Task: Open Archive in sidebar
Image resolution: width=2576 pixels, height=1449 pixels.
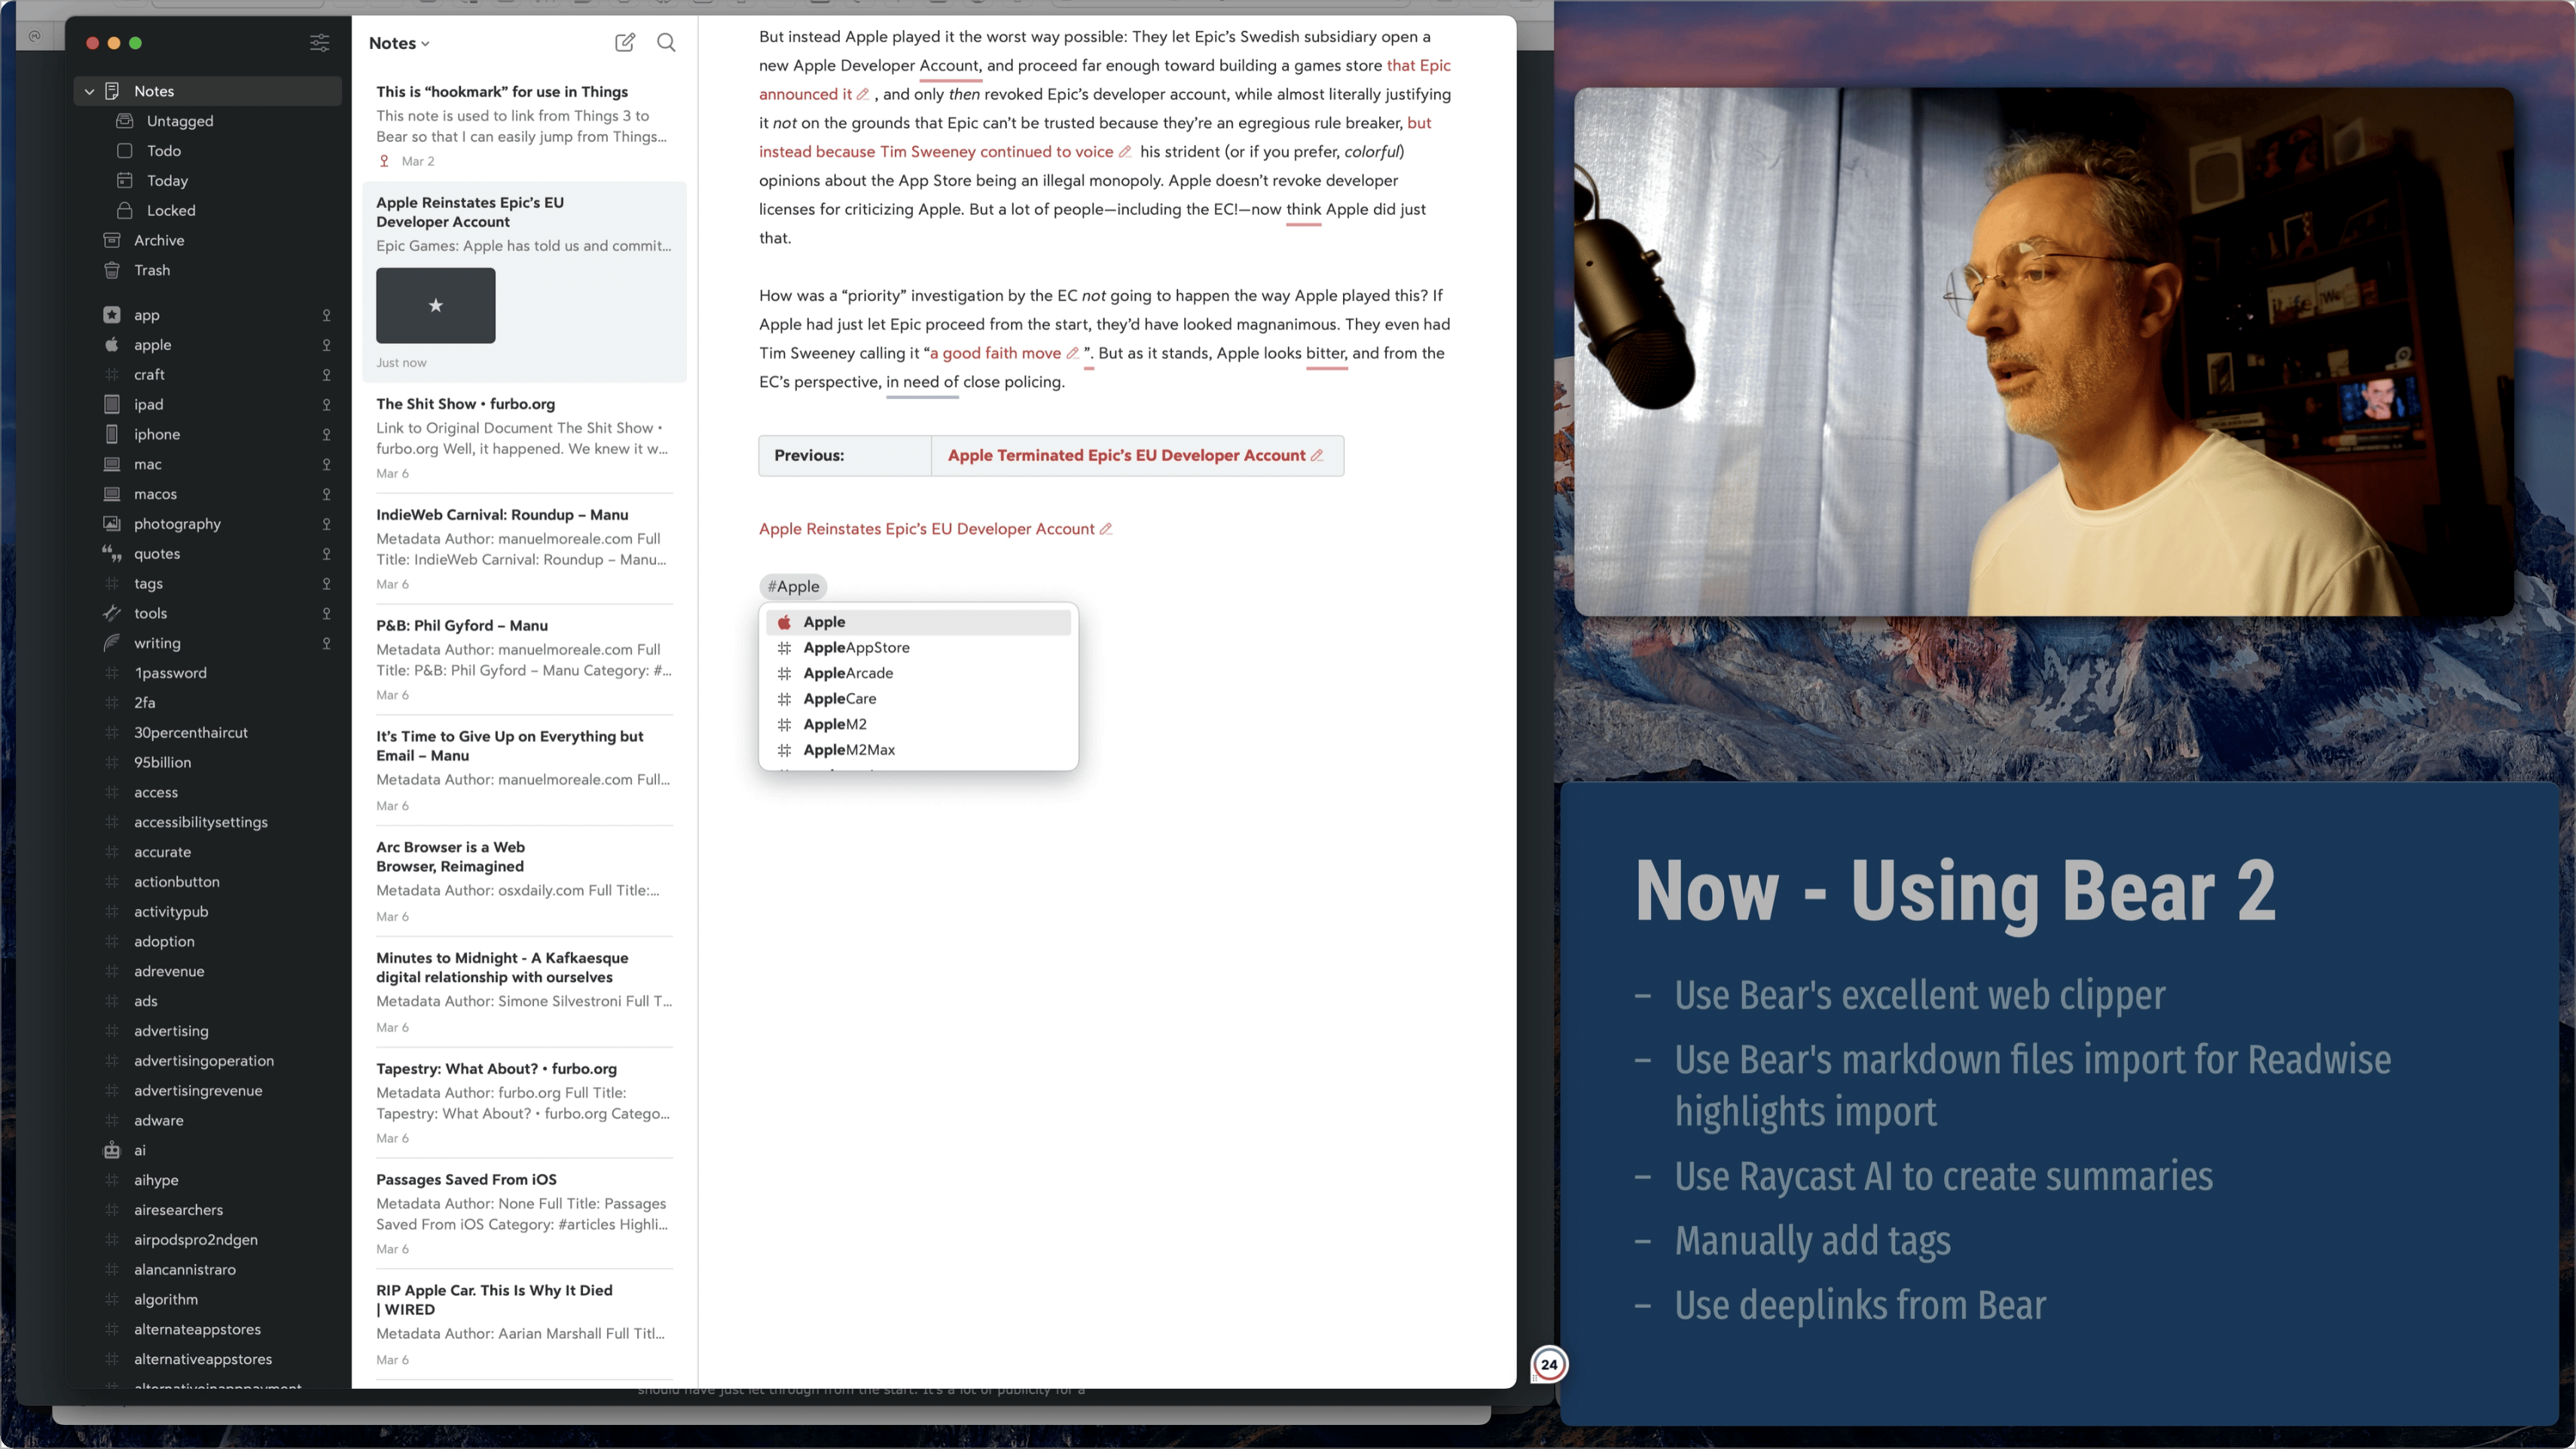Action: (159, 240)
